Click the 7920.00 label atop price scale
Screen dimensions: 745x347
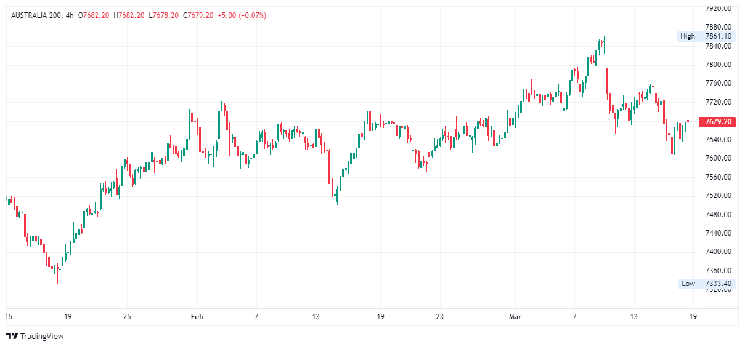click(x=718, y=9)
